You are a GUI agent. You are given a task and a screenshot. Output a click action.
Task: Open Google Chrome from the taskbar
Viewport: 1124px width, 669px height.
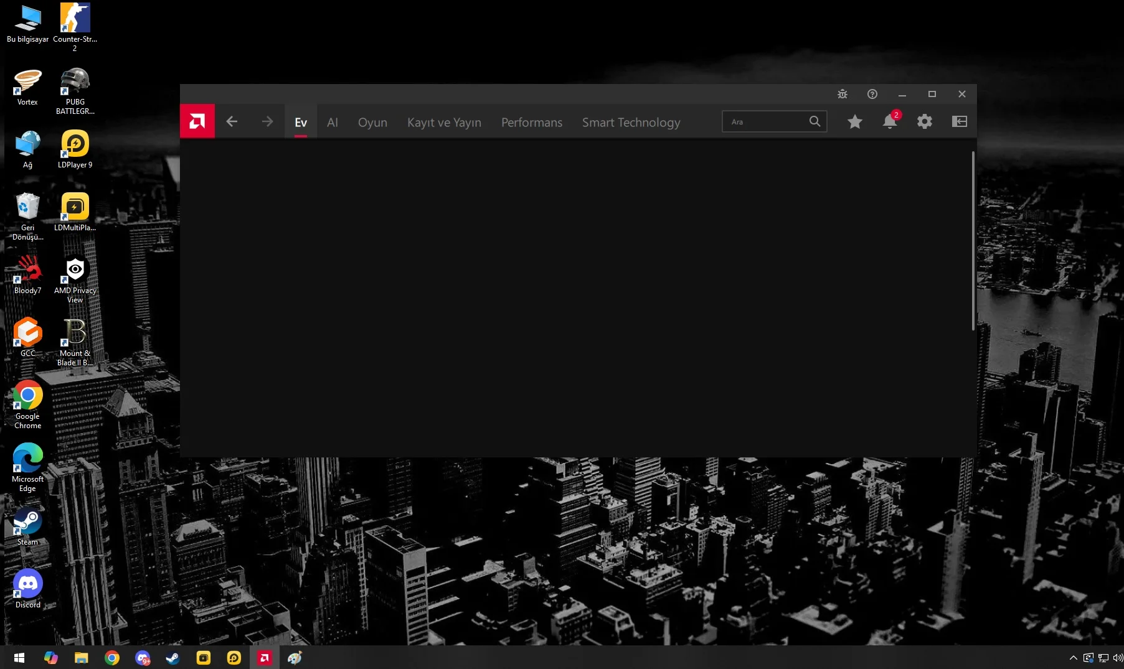(112, 658)
